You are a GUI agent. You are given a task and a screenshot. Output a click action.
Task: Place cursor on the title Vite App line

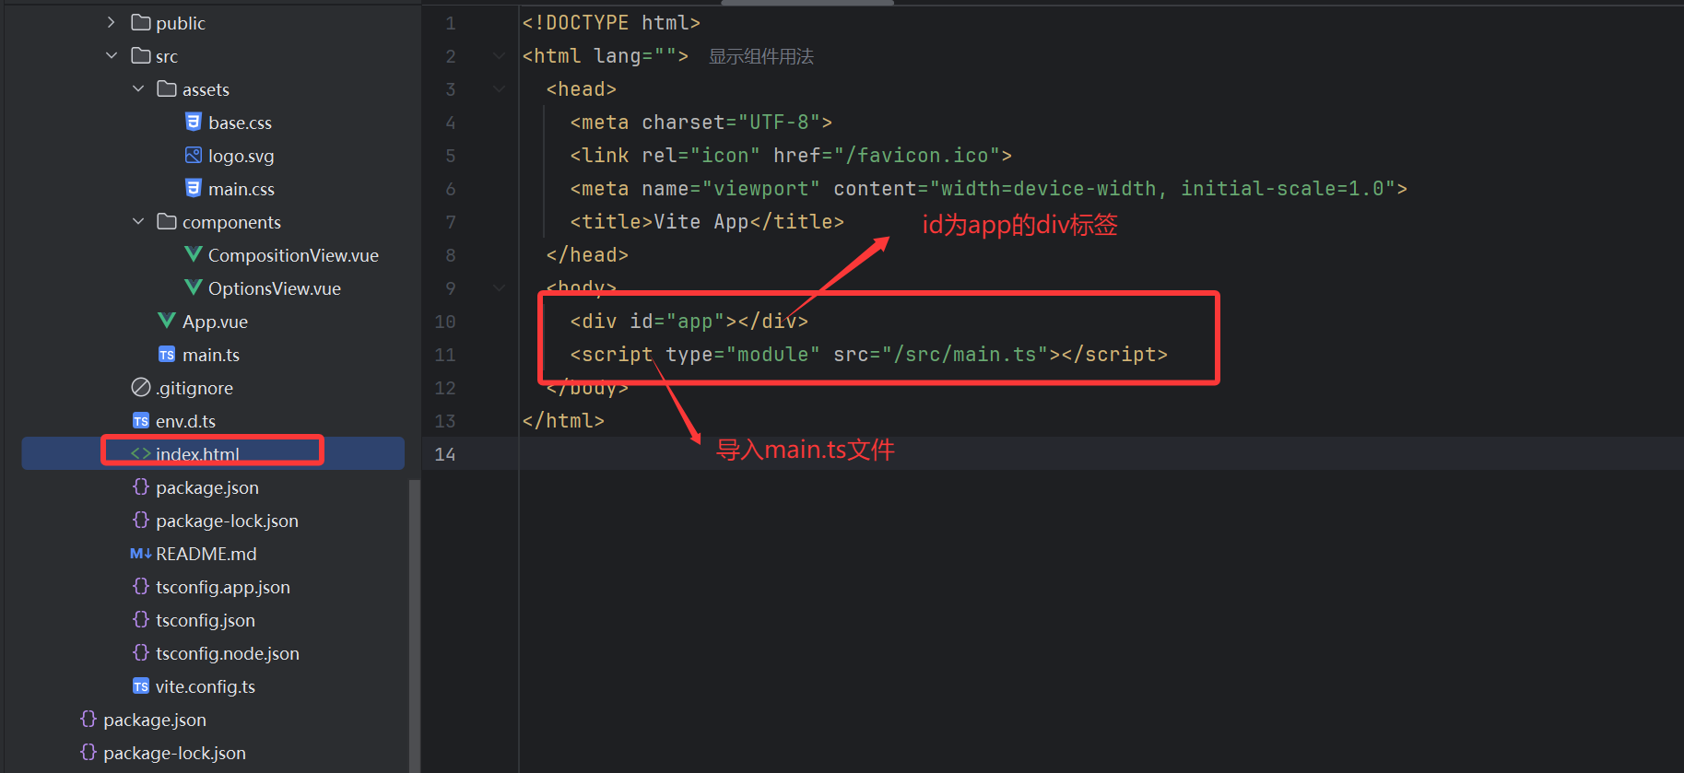pos(707,221)
